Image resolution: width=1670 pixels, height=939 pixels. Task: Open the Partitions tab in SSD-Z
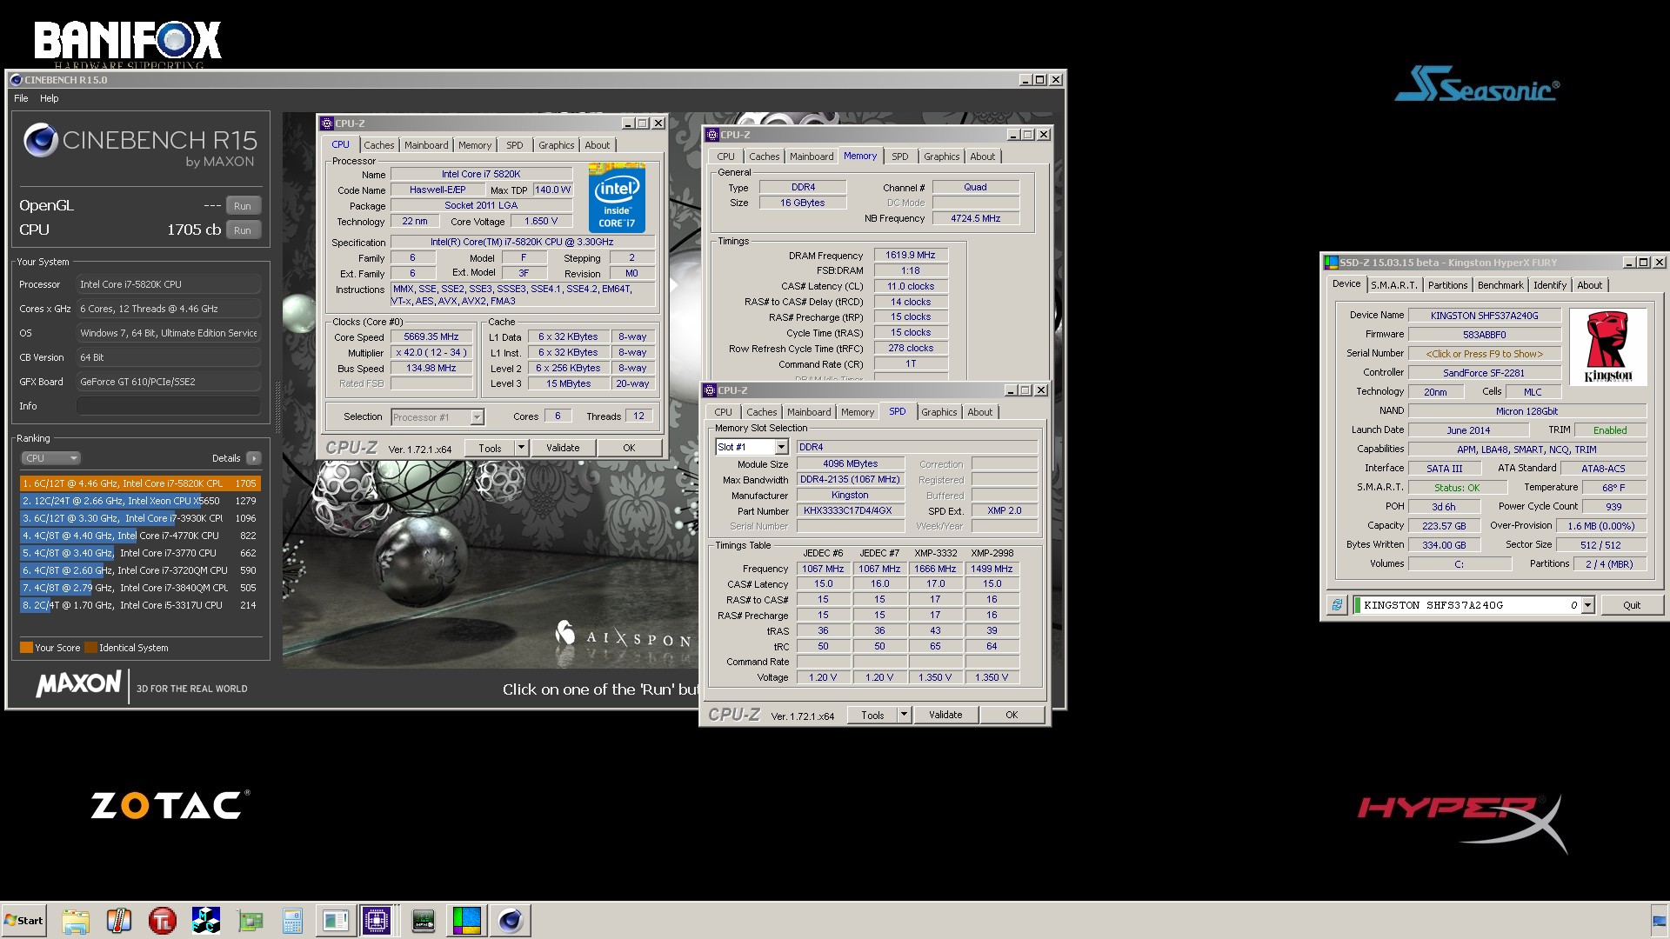[x=1447, y=285]
